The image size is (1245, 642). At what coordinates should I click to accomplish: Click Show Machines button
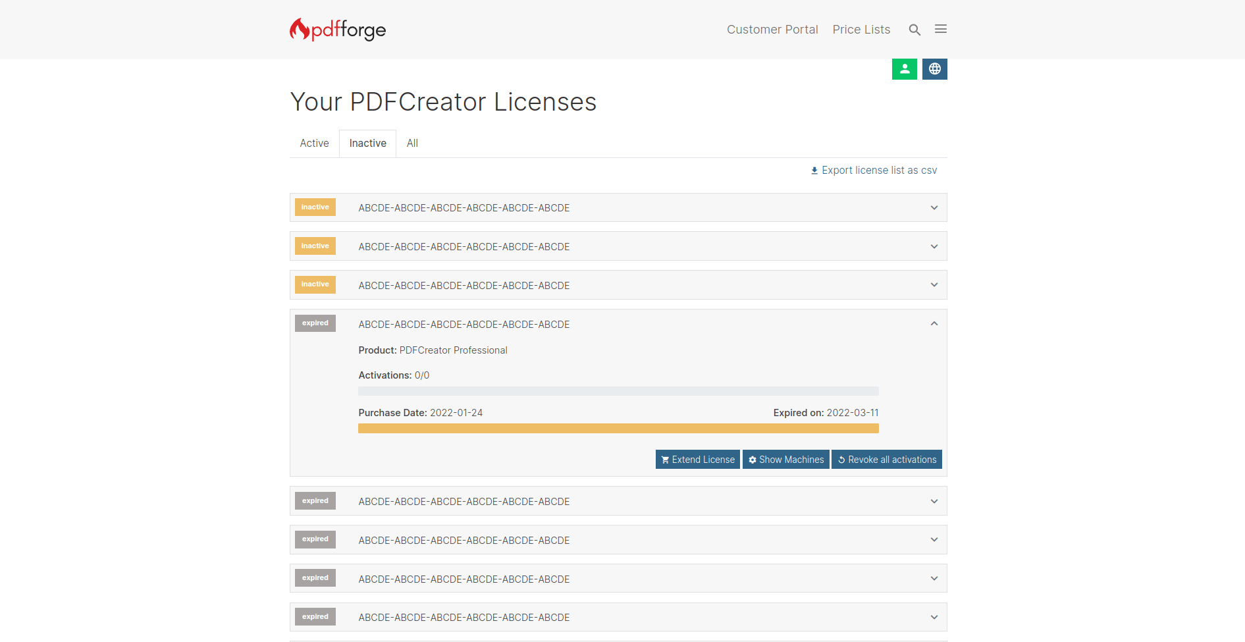coord(786,460)
